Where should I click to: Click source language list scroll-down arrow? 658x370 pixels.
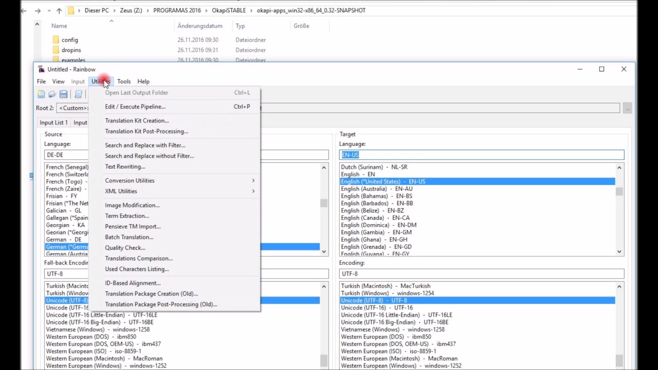click(x=324, y=251)
